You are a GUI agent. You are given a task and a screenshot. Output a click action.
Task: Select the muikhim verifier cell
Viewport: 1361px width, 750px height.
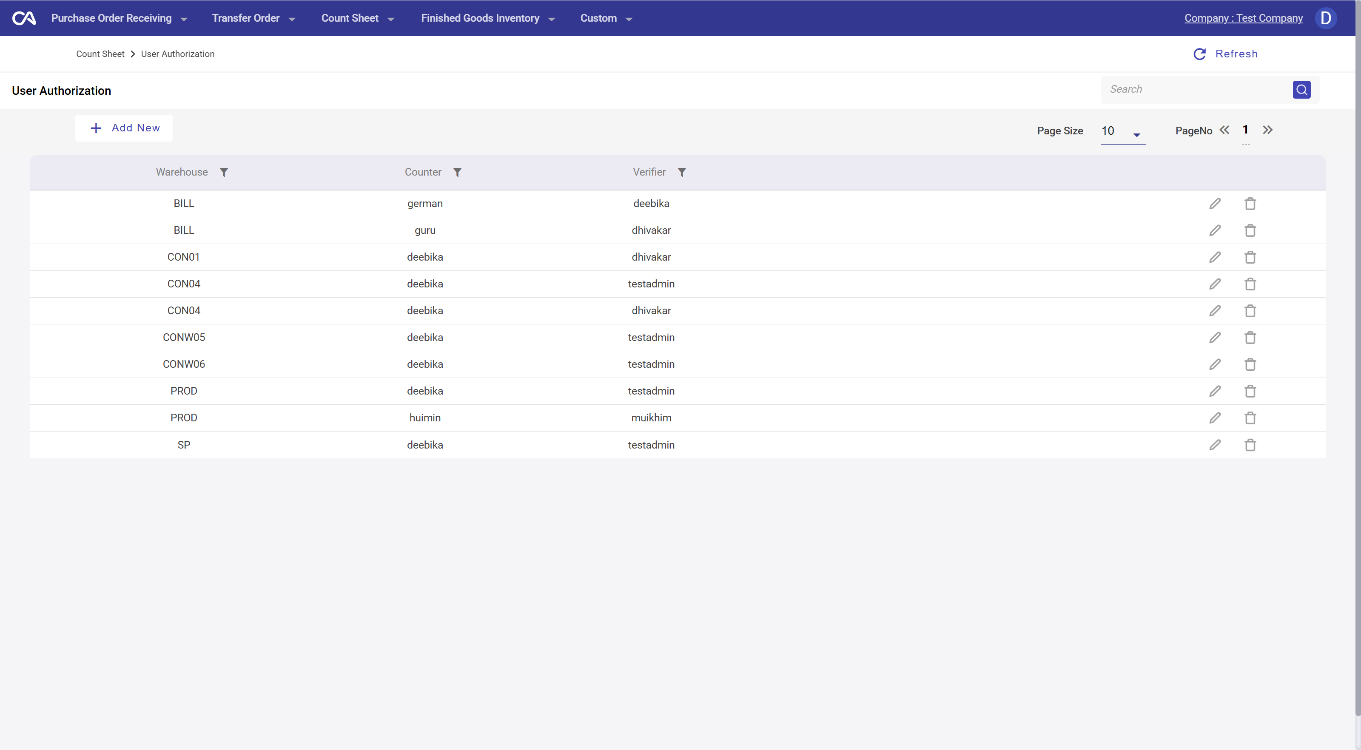coord(652,418)
